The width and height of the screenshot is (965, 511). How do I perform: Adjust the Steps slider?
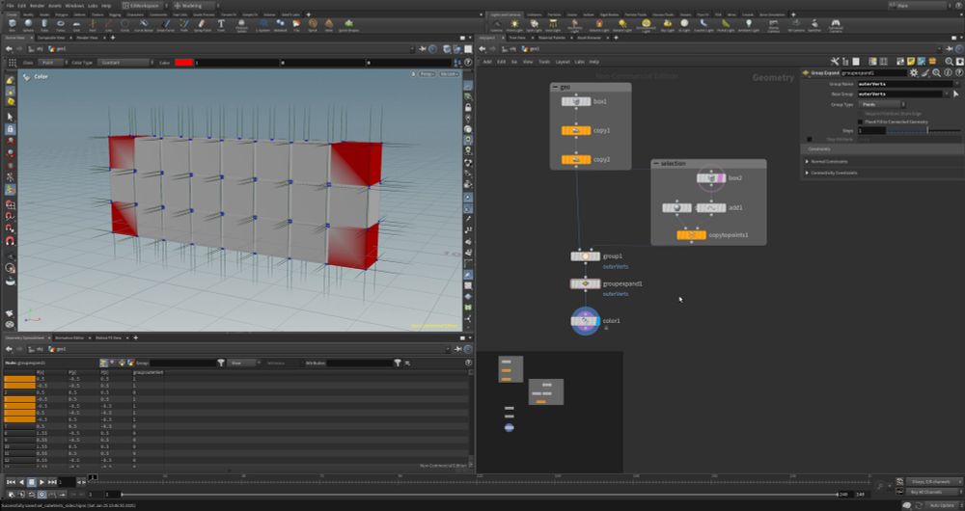(x=924, y=131)
